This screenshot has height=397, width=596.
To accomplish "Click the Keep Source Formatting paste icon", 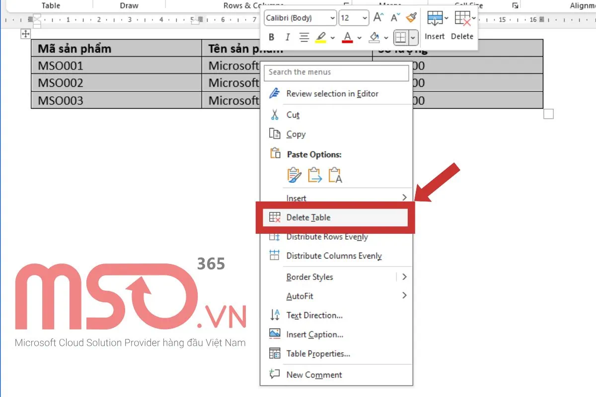I will point(294,175).
